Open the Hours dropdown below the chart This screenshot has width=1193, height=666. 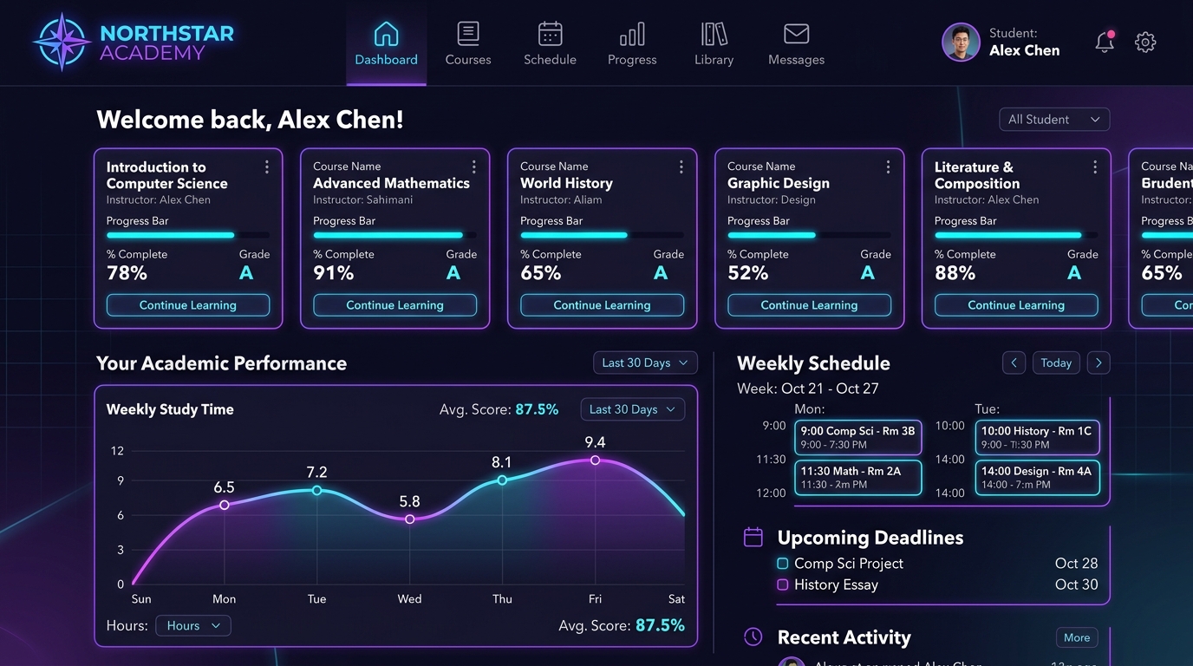(x=193, y=625)
